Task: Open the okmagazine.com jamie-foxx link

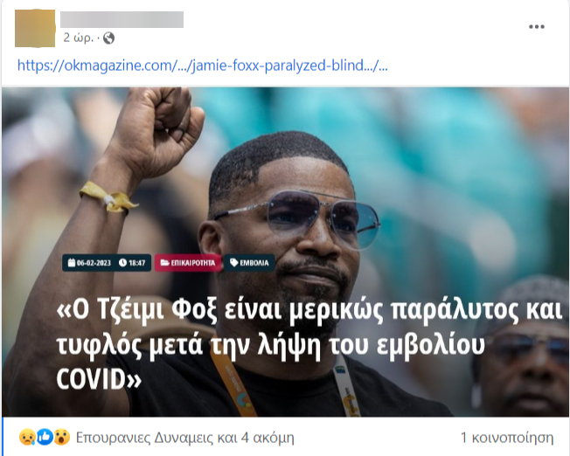Action: 203,66
